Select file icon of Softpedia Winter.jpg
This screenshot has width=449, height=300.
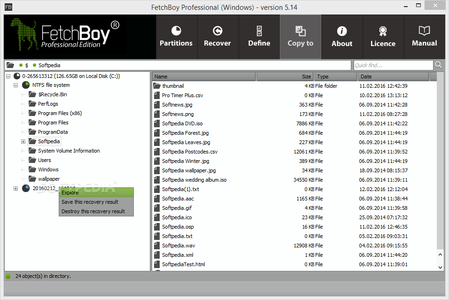(x=157, y=161)
